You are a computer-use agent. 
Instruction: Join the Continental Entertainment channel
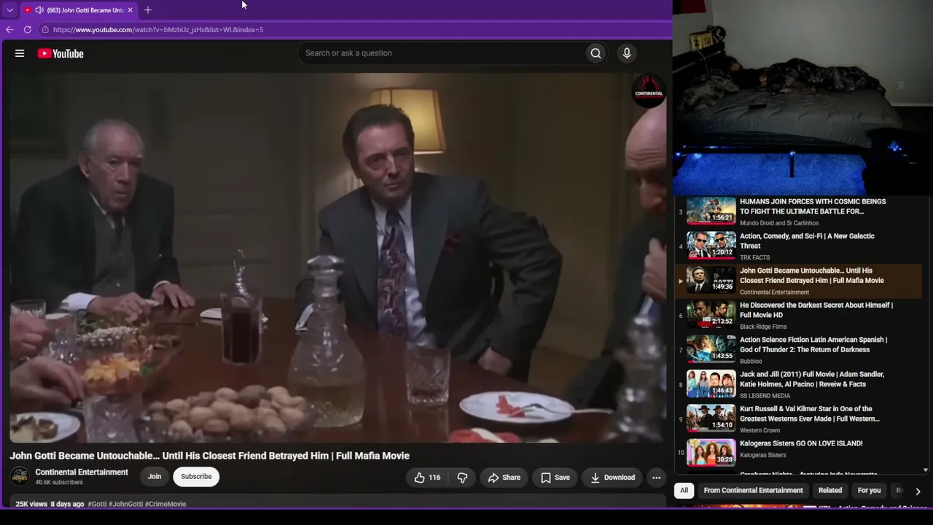pos(155,477)
